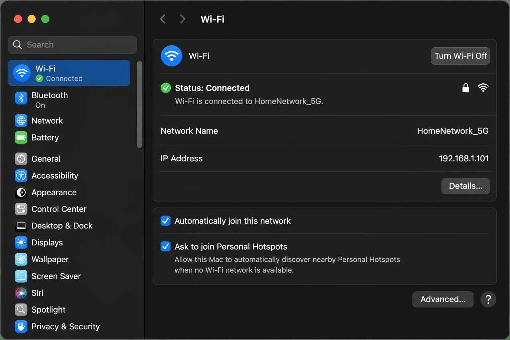Click the Wi-Fi icon in the sidebar
Screen dimensions: 510x340
22,73
